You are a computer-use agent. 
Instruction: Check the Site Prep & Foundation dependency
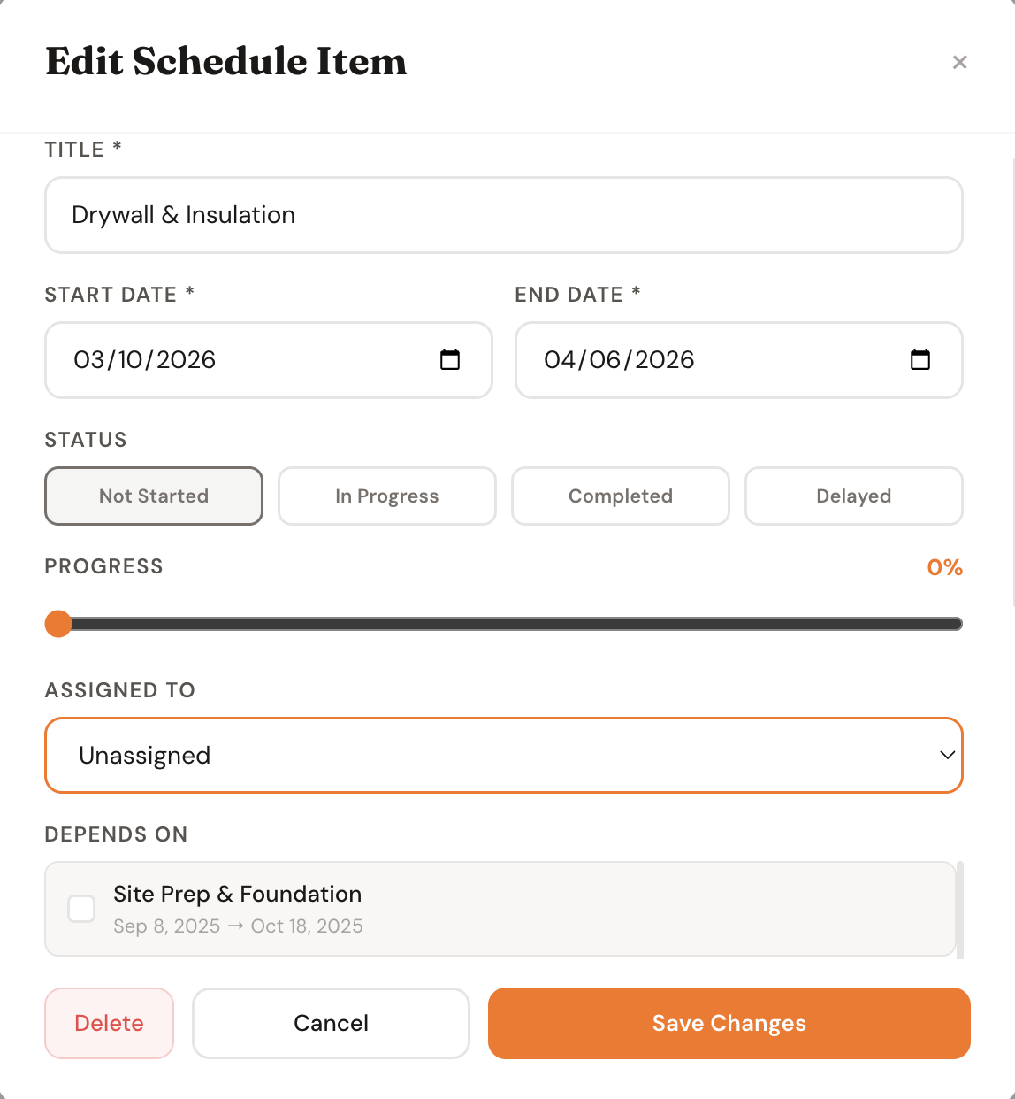tap(80, 908)
